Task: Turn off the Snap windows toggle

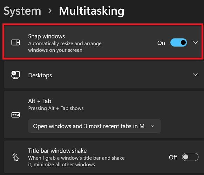Action: pos(179,42)
